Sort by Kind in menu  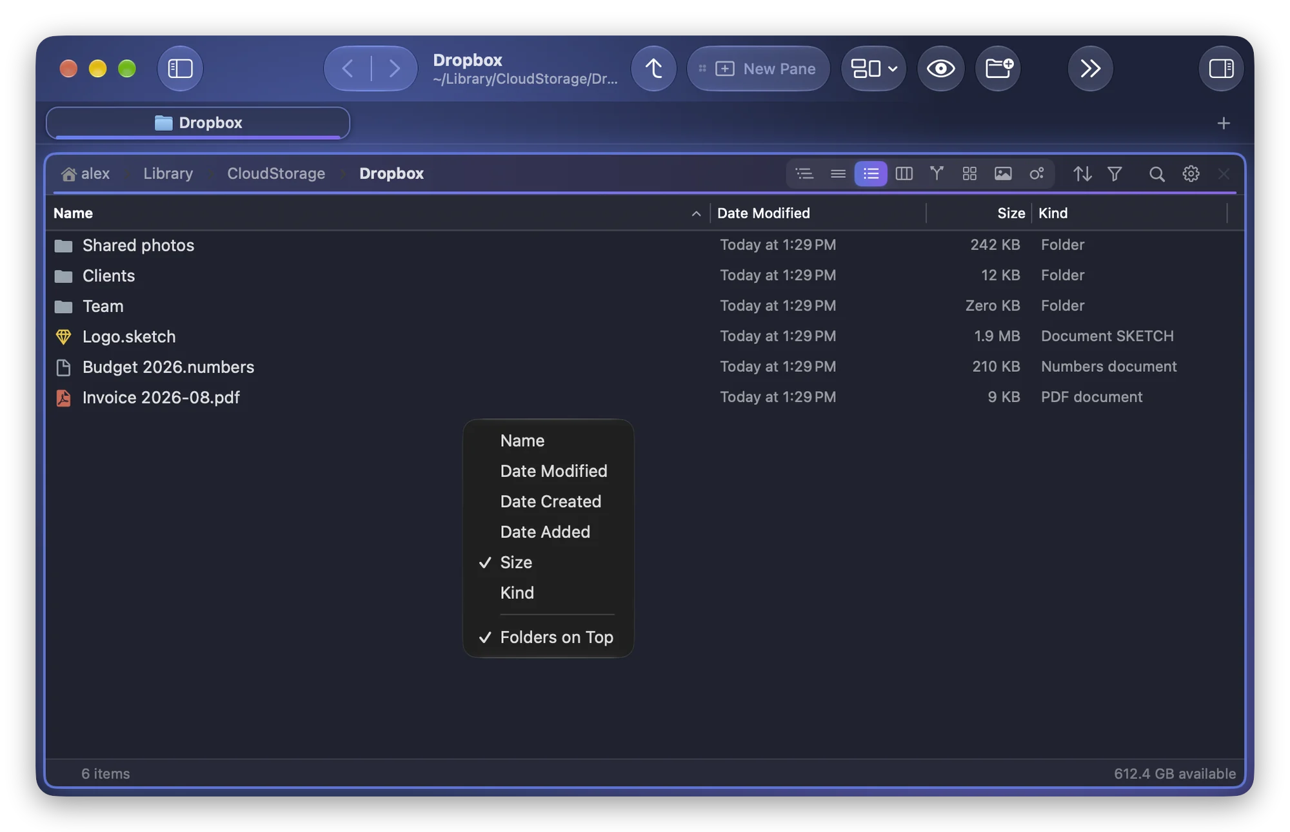tap(548, 592)
